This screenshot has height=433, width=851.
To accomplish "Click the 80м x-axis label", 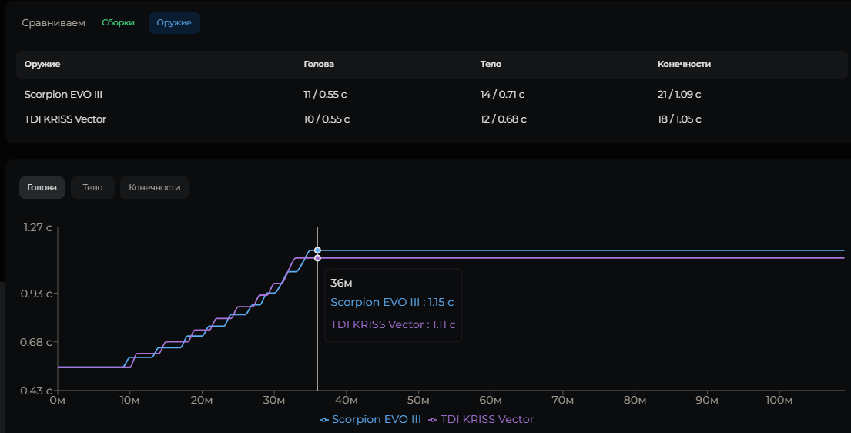I will 635,401.
